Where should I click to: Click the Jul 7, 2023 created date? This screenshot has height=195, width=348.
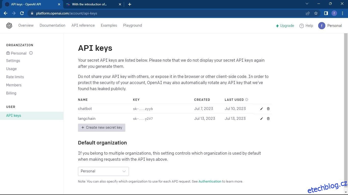204,109
